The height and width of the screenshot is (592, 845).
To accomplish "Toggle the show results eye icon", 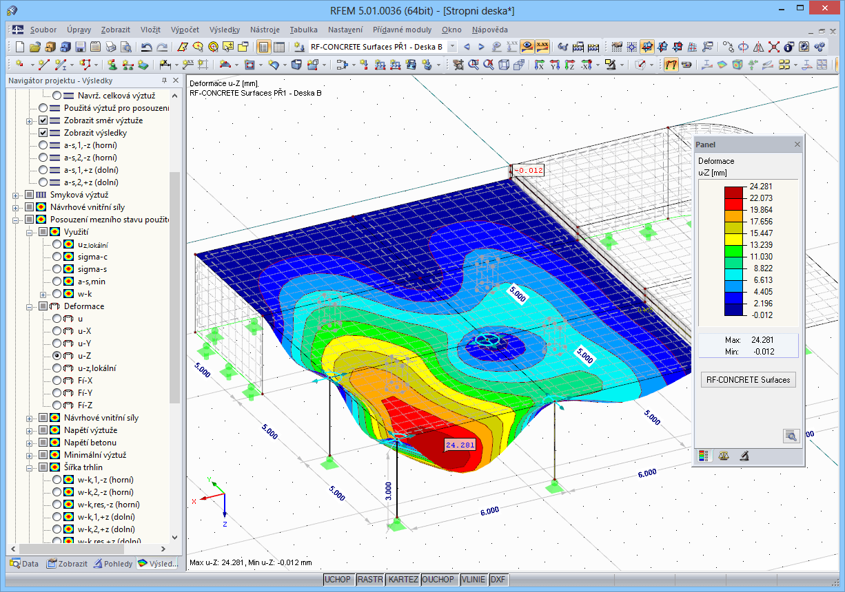I will pos(527,47).
